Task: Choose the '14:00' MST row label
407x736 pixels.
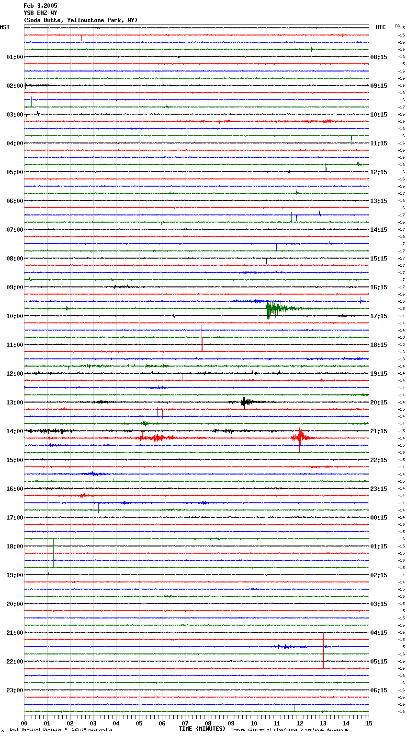Action: 15,431
